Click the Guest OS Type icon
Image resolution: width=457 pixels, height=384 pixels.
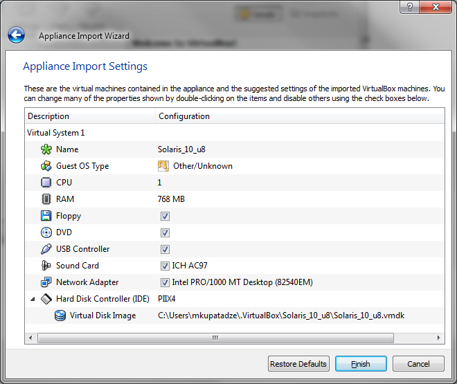tap(46, 166)
